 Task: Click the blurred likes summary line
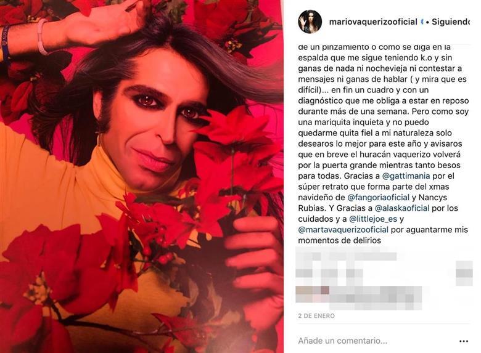[x=347, y=256]
